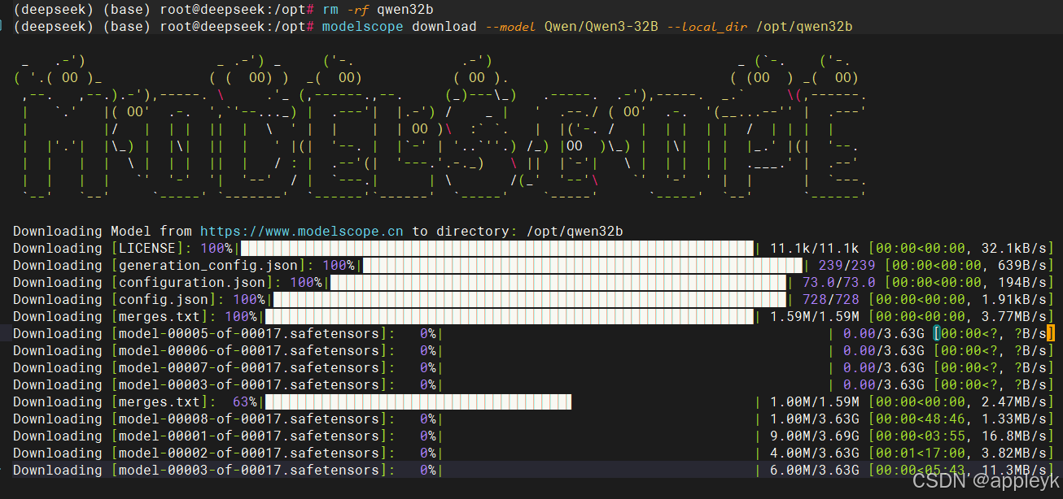Click the generation_config.json progress bar
The height and width of the screenshot is (499, 1063).
583,266
